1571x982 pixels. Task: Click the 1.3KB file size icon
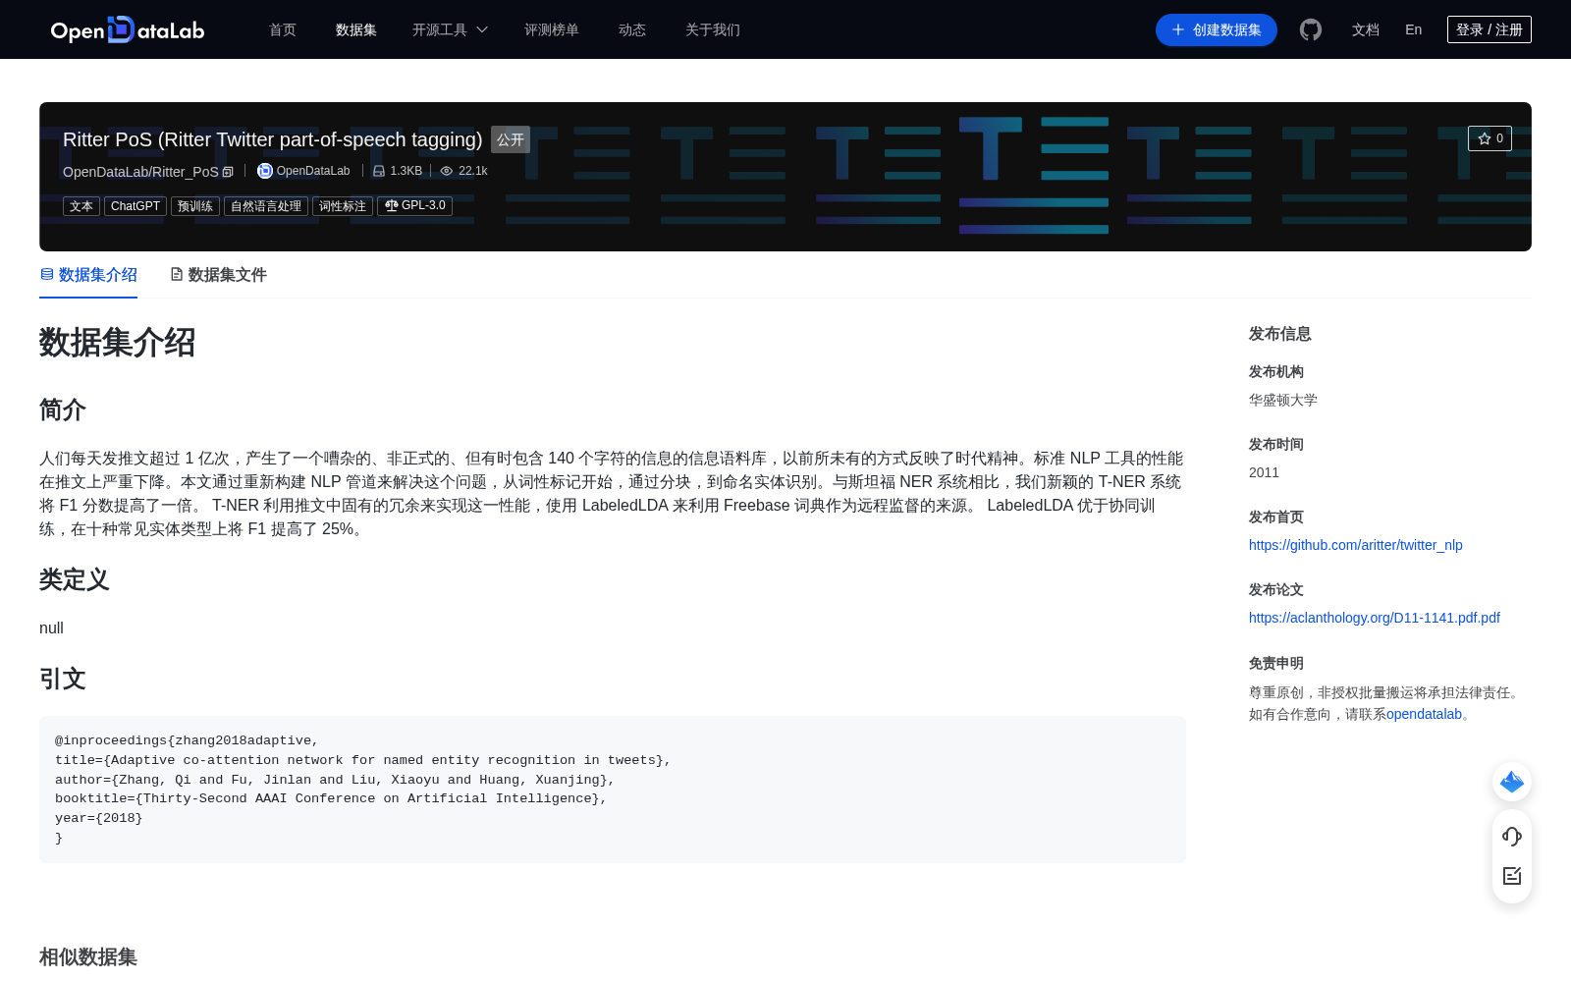click(379, 171)
